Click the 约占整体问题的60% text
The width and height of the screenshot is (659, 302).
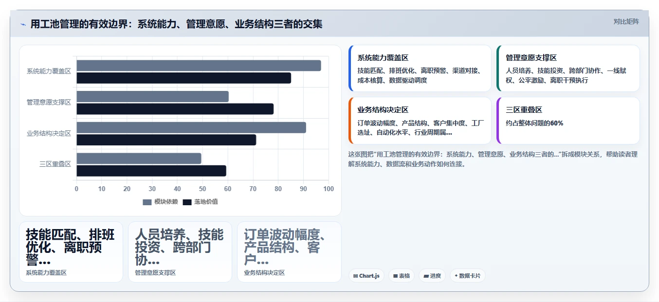pos(534,124)
